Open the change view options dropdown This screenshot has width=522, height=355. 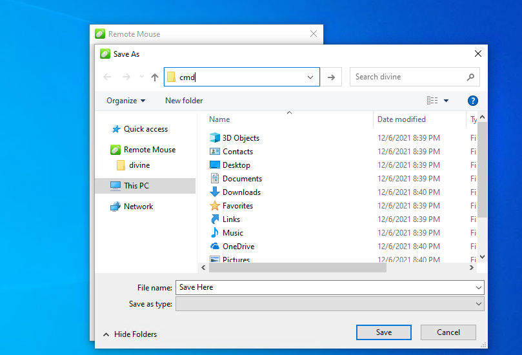pos(446,101)
